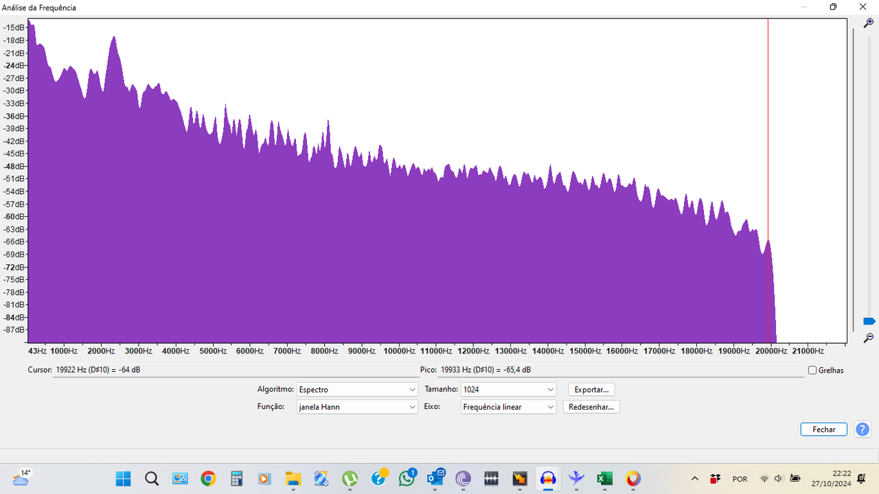Screen dimensions: 879x494
Task: Click the speaker volume tray icon
Action: pos(779,478)
